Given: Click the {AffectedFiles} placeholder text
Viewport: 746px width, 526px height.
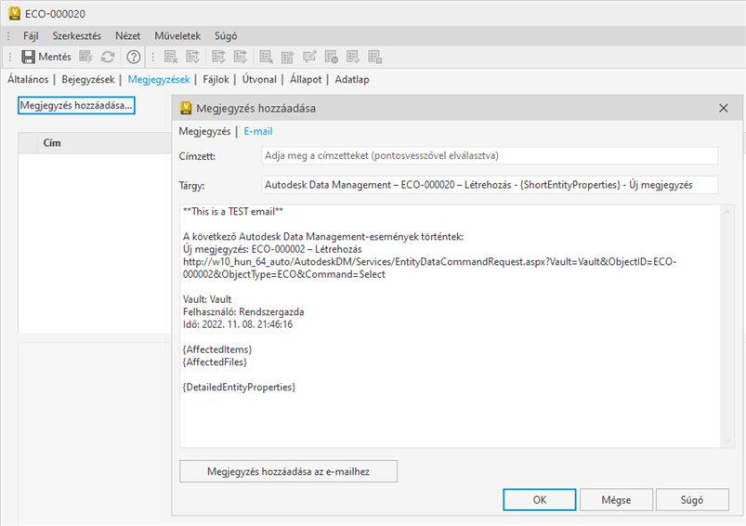Looking at the screenshot, I should pyautogui.click(x=215, y=362).
